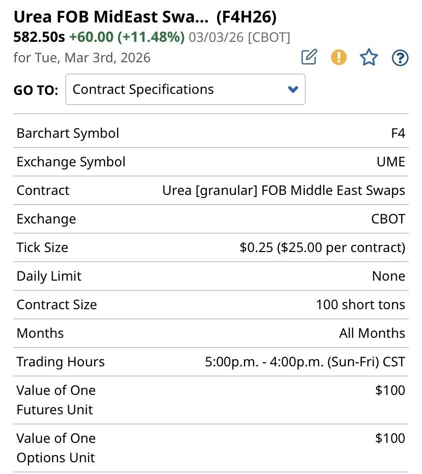Select the UME exchange symbol value
422x474 pixels.
(x=390, y=162)
